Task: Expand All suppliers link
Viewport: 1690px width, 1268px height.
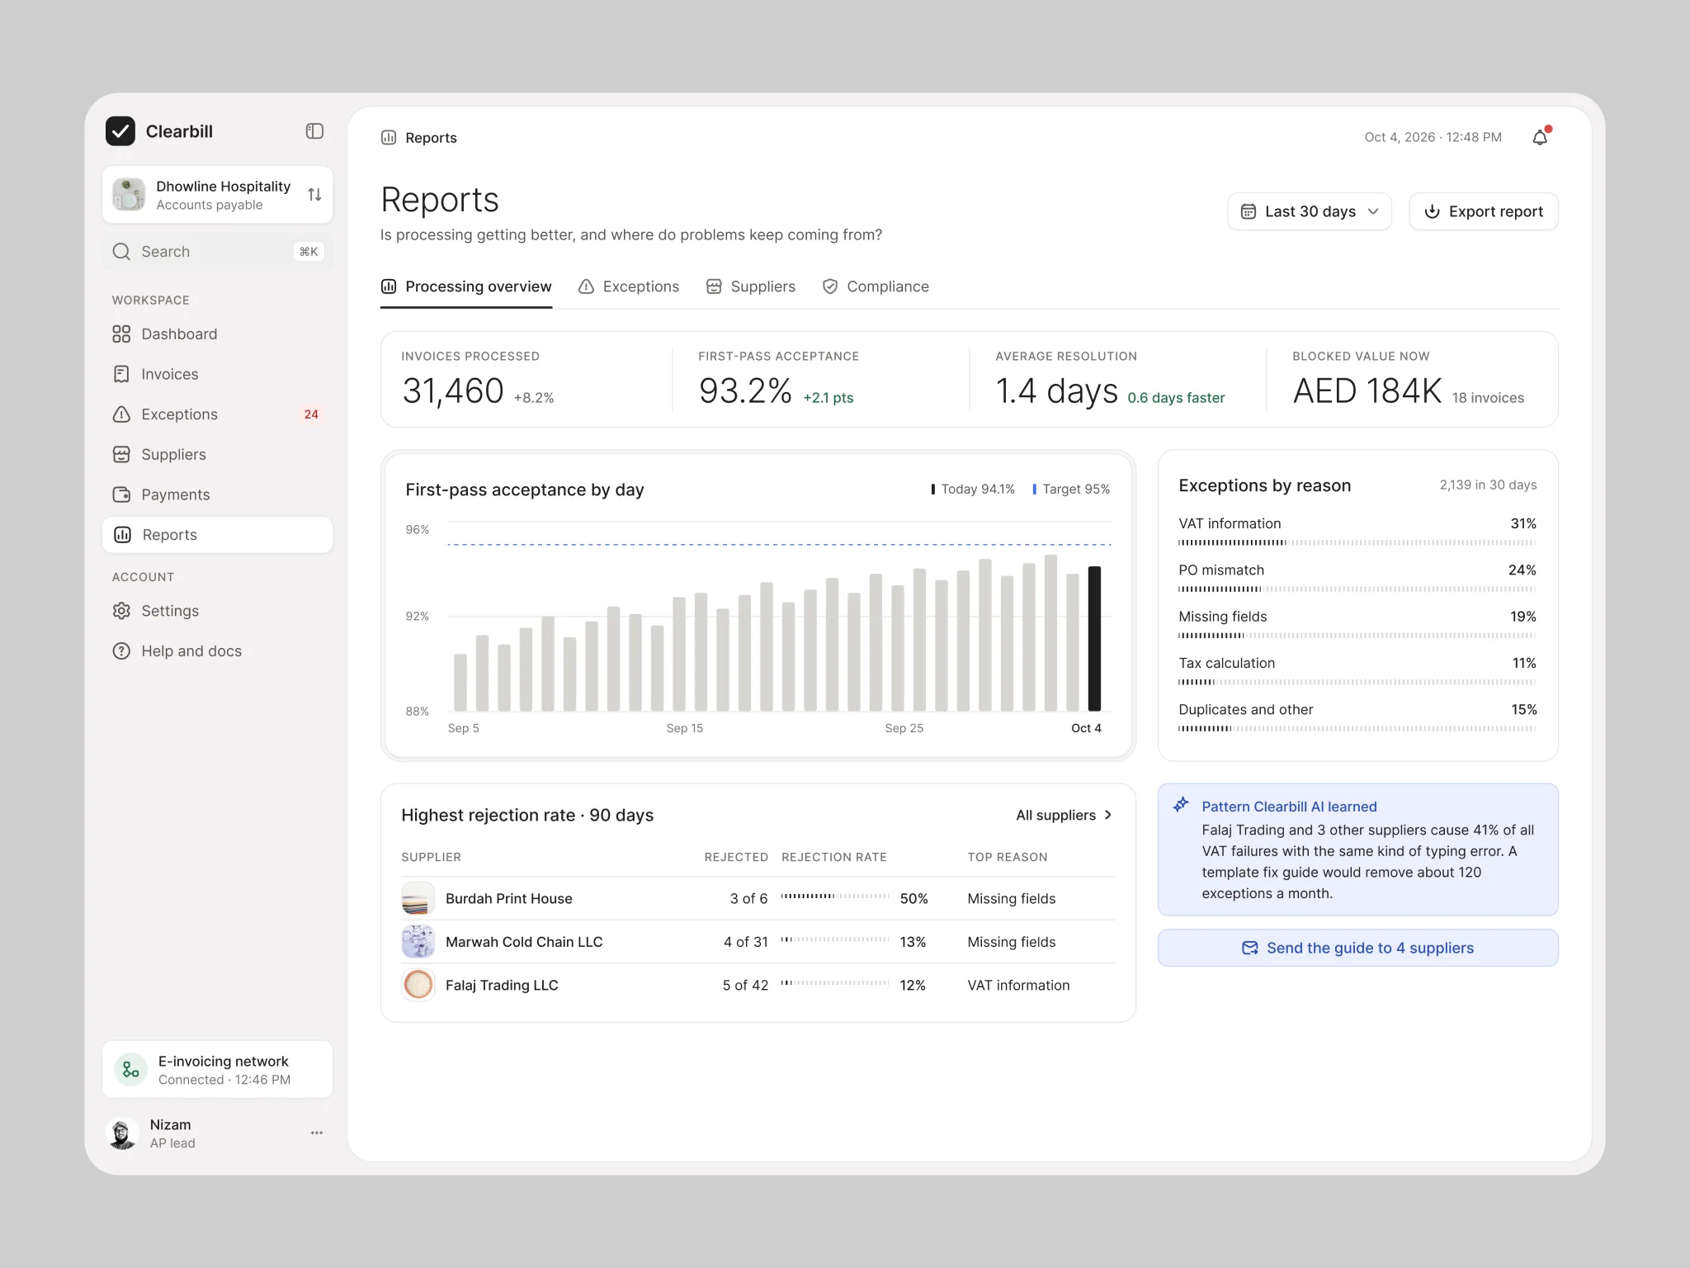Action: click(x=1065, y=816)
